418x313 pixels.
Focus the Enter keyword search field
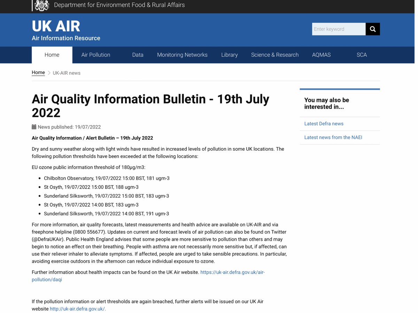tap(339, 29)
